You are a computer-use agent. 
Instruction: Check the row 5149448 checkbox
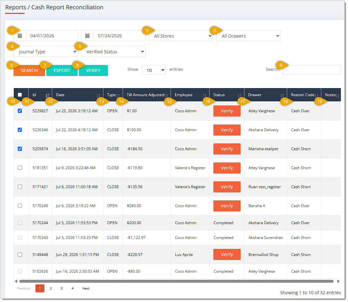coord(20,254)
